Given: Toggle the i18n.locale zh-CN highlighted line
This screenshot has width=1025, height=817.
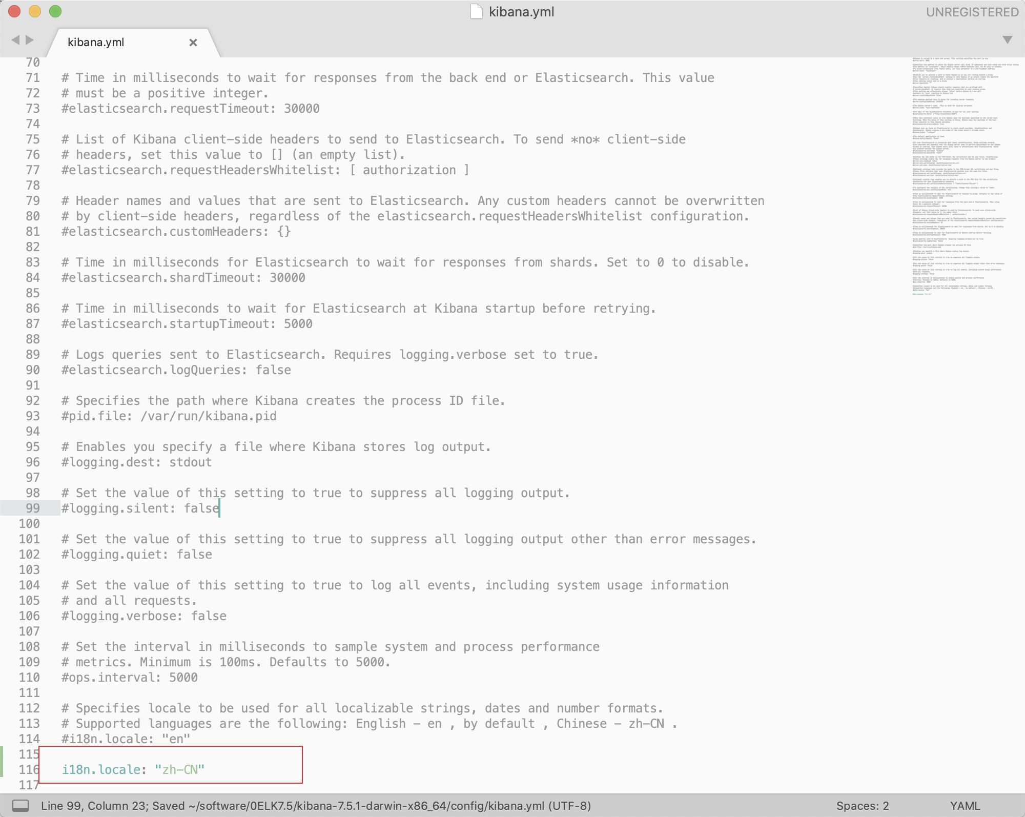Looking at the screenshot, I should point(134,768).
